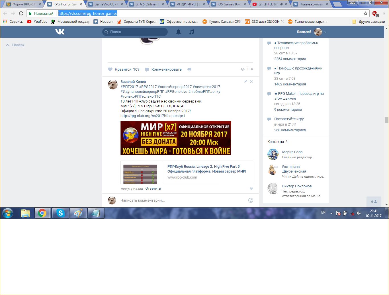Image resolution: width=389 pixels, height=295 pixels.
Task: Open the VK music player icon
Action: click(x=192, y=32)
